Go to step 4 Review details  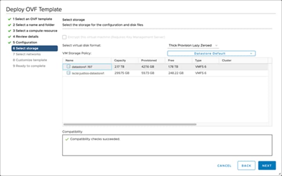click(x=25, y=37)
